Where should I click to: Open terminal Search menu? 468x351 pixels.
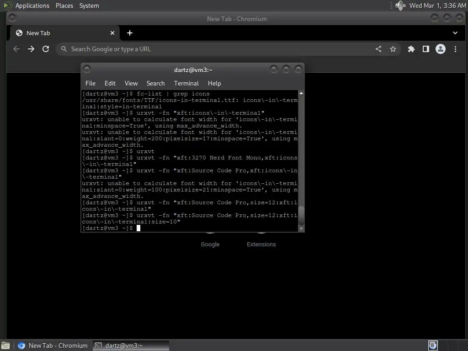155,83
